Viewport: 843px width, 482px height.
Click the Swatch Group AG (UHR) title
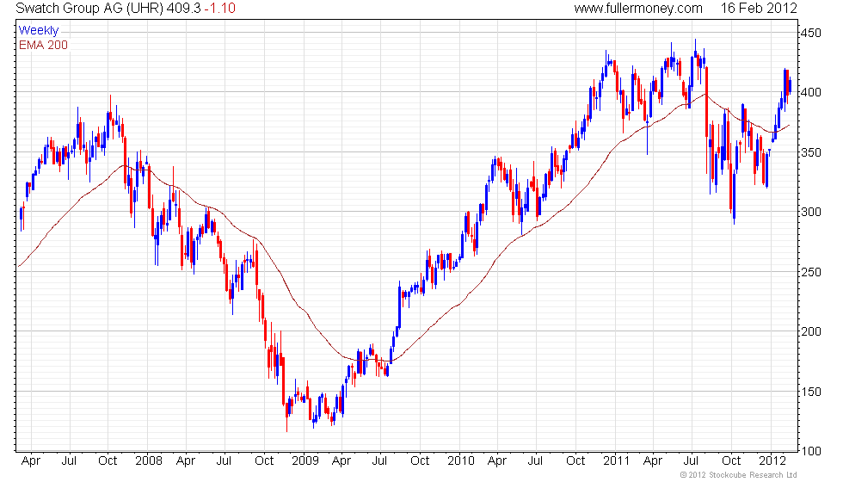(x=89, y=8)
